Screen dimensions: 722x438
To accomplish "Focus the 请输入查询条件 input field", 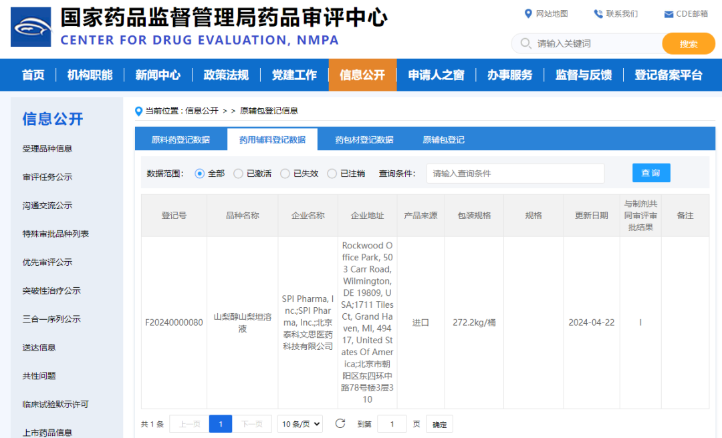I will pos(515,174).
